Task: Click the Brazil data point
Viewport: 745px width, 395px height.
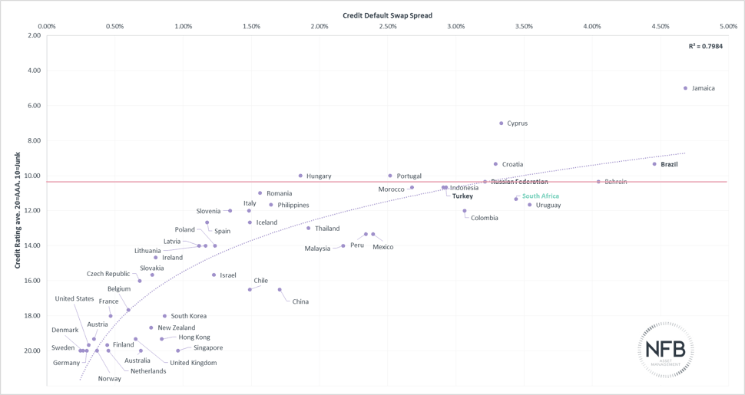Action: point(654,164)
